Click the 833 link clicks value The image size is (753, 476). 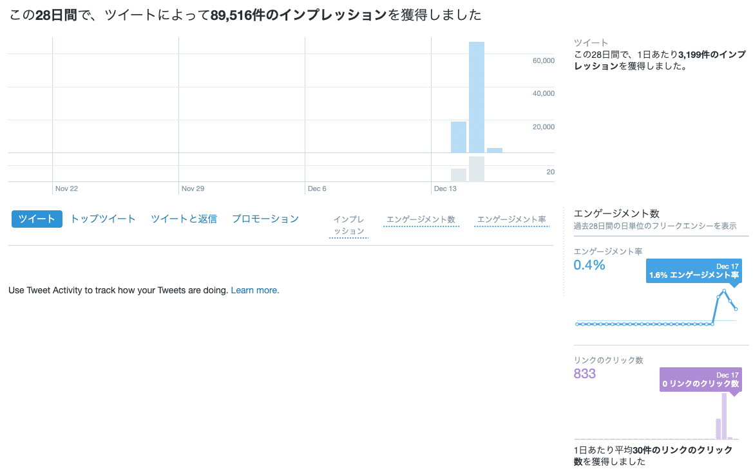[585, 374]
